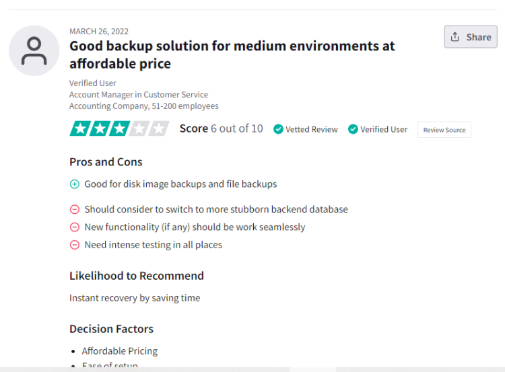Image resolution: width=505 pixels, height=372 pixels.
Task: Click the Share button
Action: (471, 37)
